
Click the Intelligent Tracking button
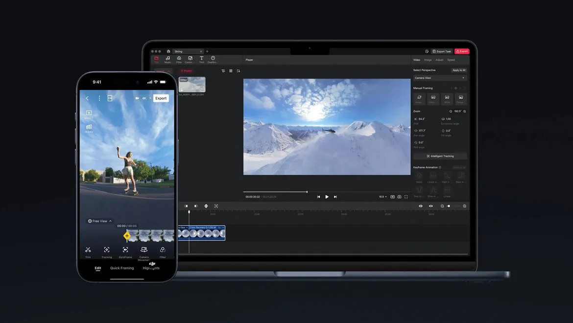coord(440,156)
